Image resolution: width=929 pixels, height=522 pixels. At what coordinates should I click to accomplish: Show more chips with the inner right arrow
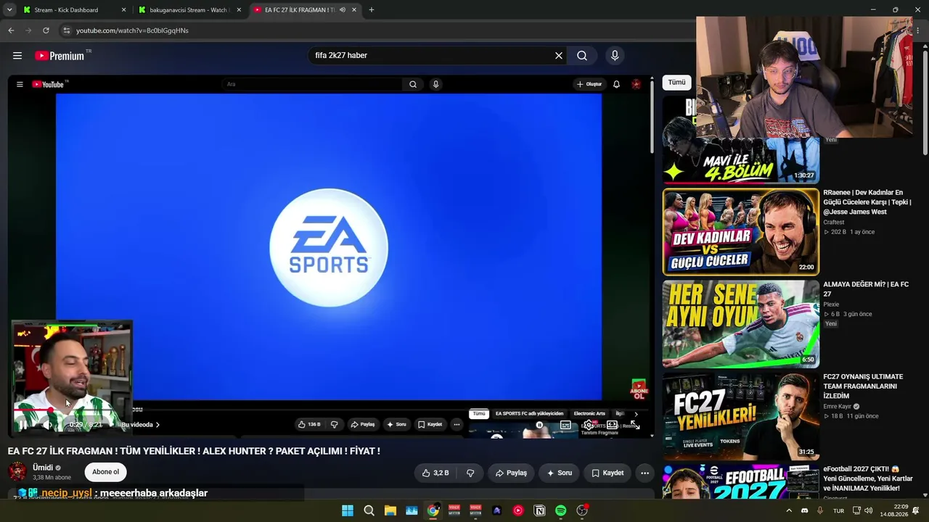(636, 414)
